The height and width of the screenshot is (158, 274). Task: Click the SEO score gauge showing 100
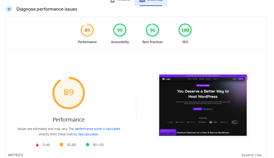tap(185, 30)
